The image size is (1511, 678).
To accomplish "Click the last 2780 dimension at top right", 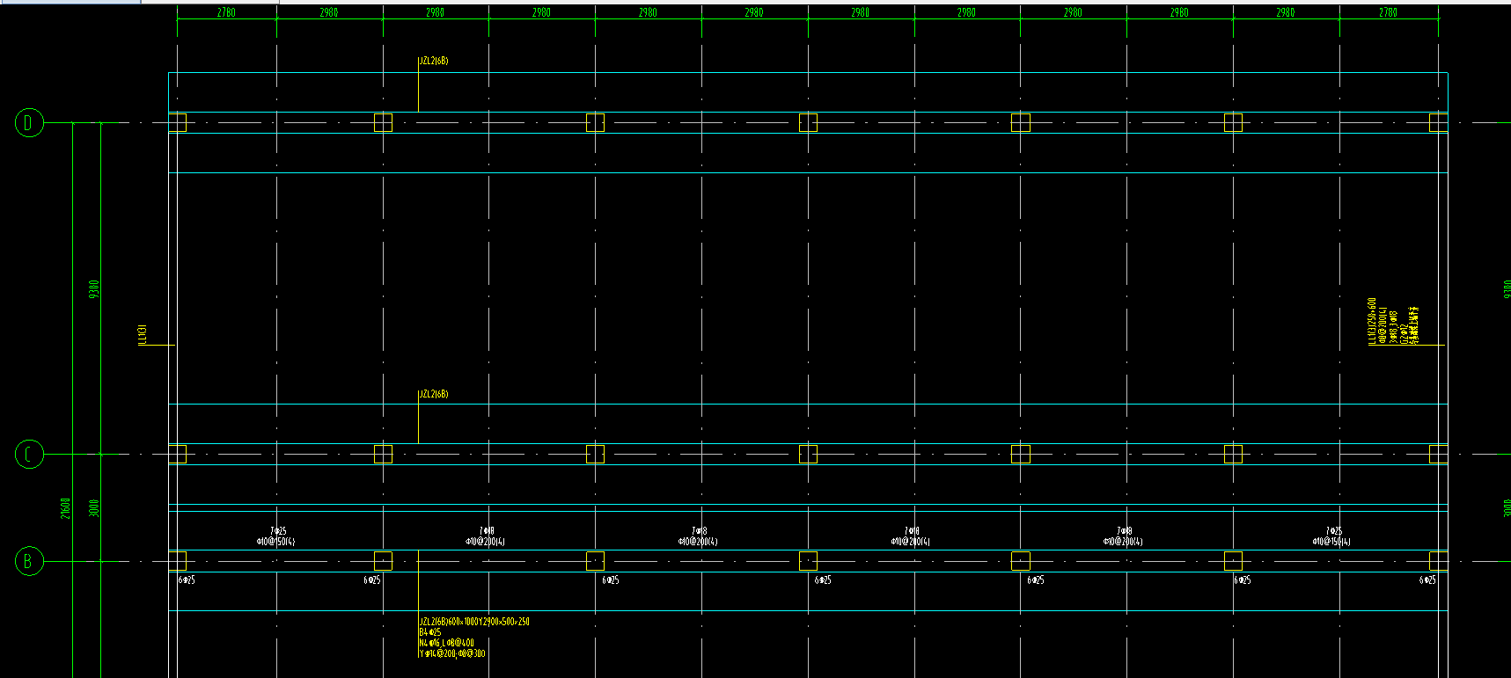I will pos(1389,12).
